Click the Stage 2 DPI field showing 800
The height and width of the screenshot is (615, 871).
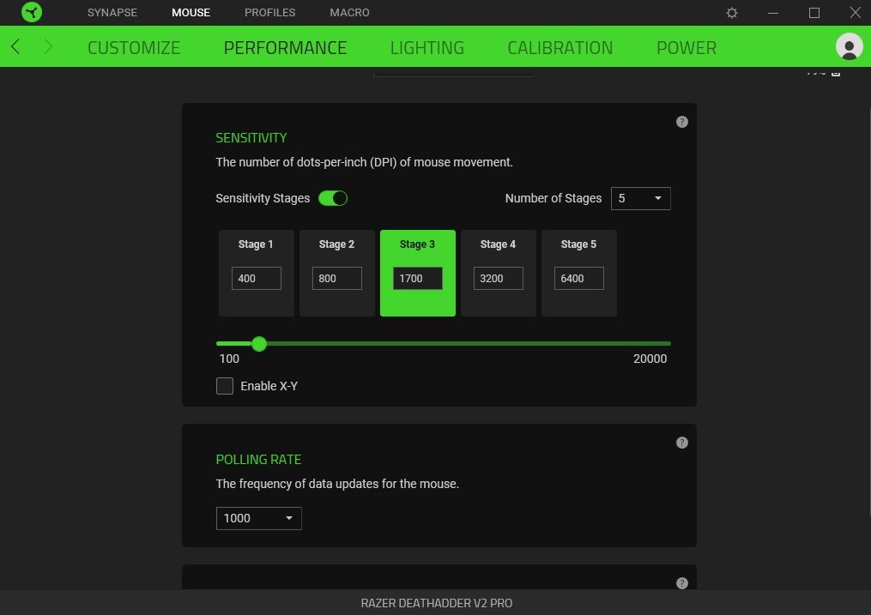click(x=336, y=278)
